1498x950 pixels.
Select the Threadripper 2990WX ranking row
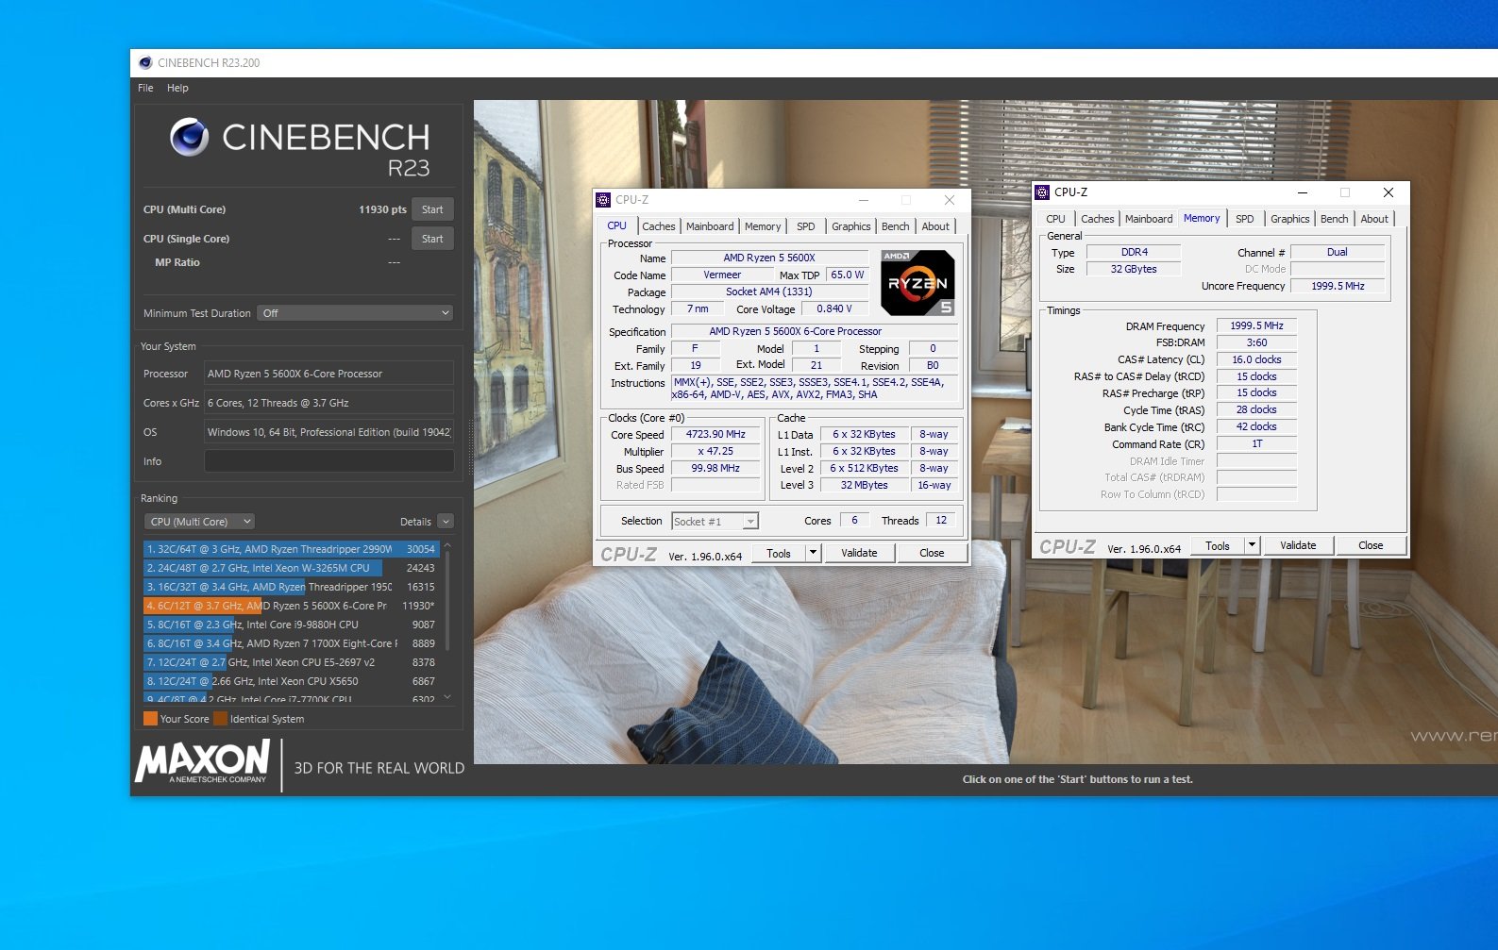point(291,549)
